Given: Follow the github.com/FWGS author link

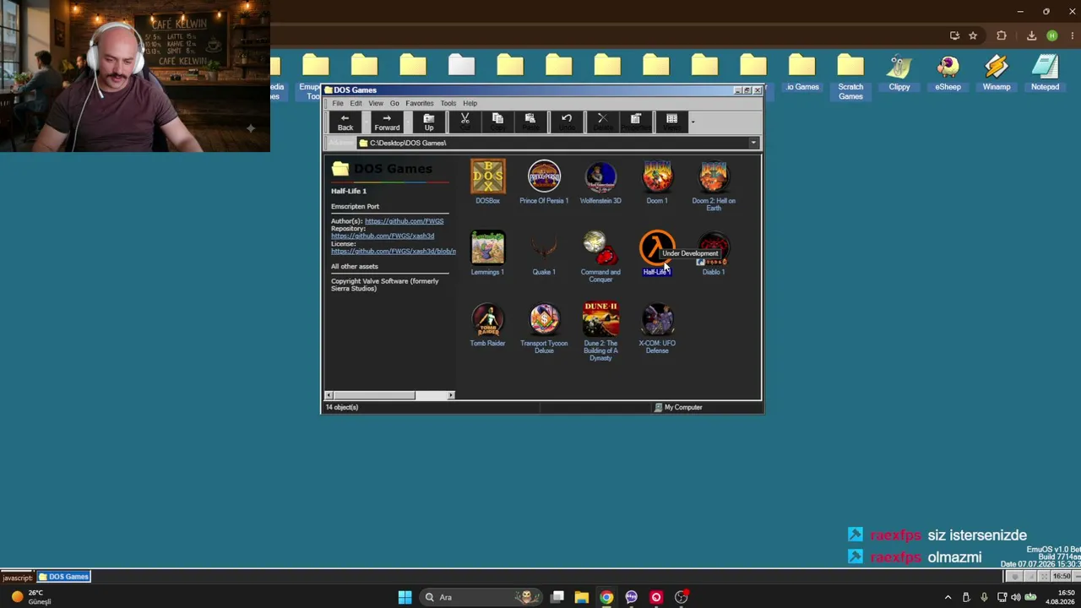Looking at the screenshot, I should [x=405, y=221].
